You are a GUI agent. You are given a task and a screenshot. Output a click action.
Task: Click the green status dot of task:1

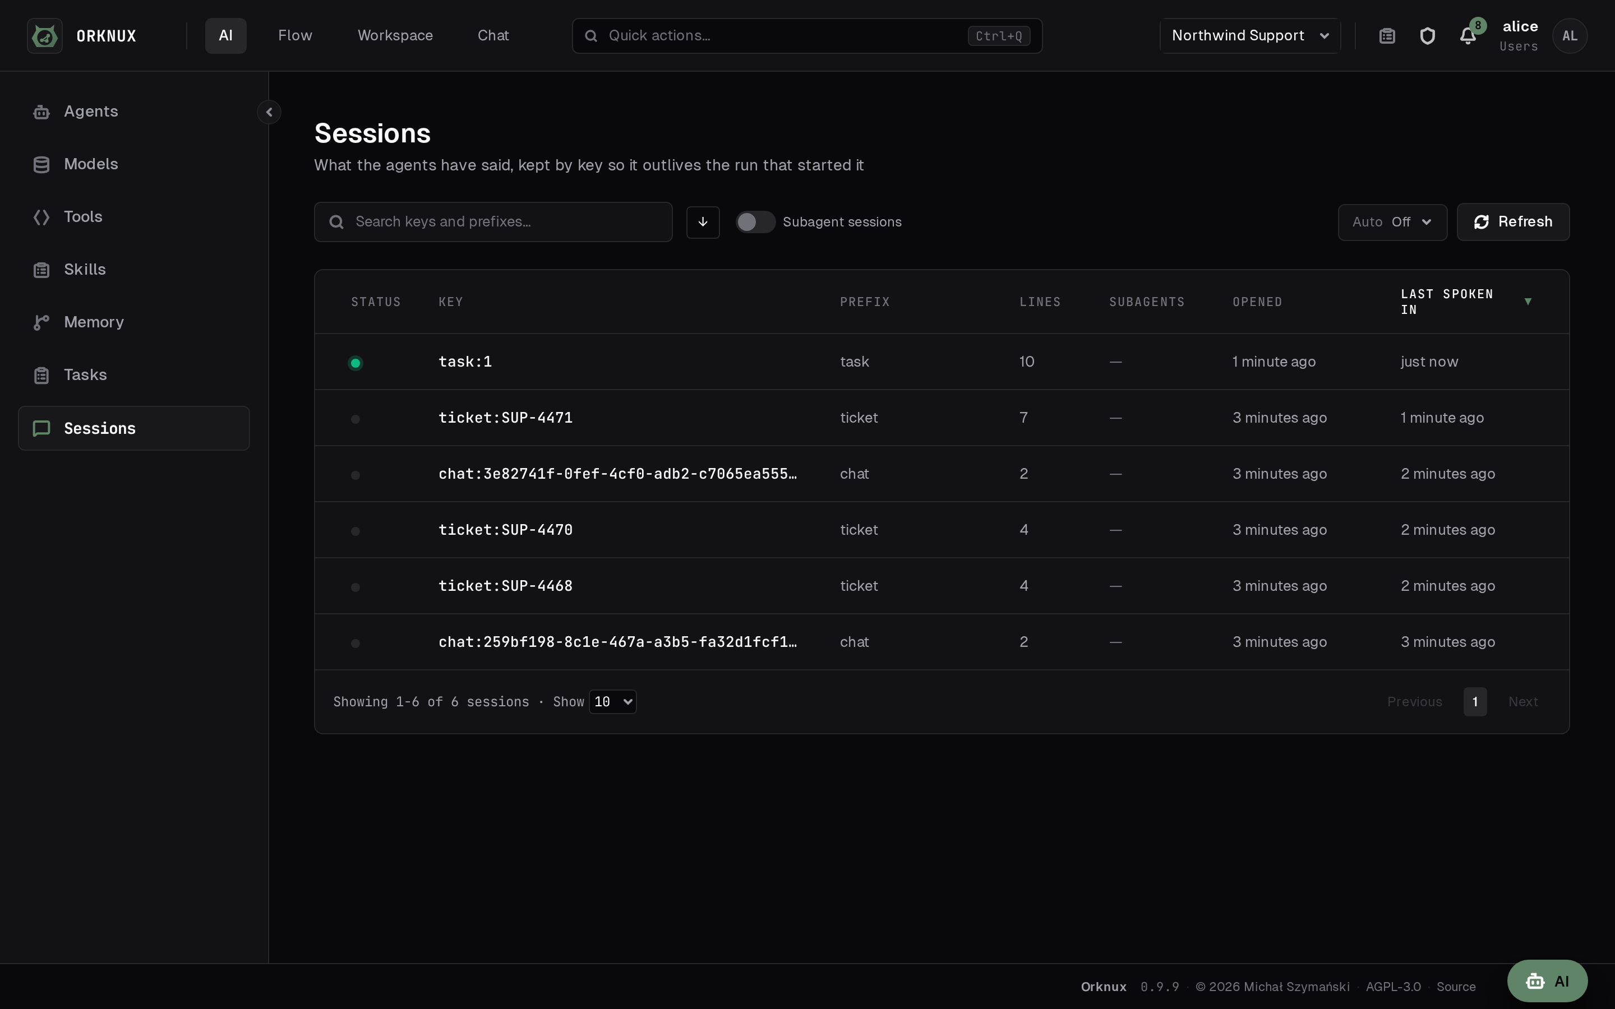tap(356, 363)
